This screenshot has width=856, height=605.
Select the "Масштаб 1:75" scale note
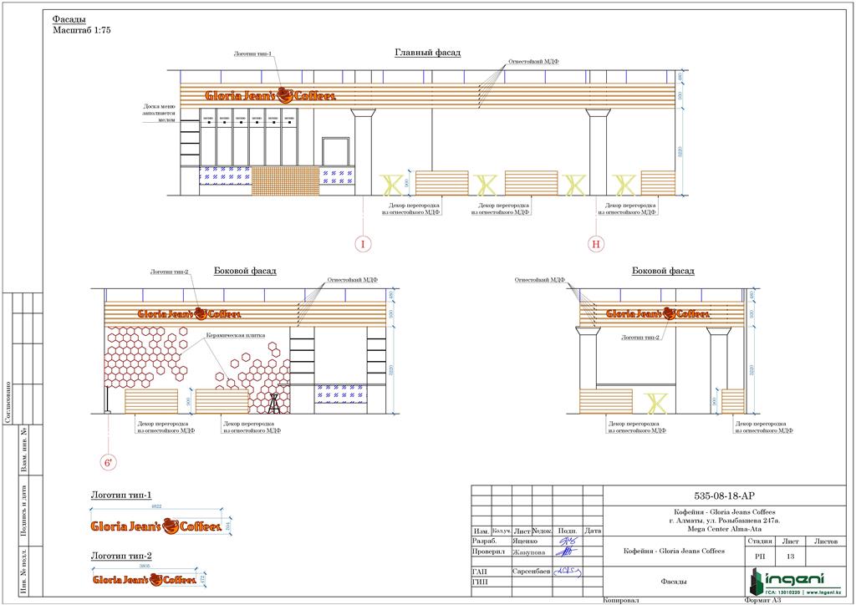(82, 31)
